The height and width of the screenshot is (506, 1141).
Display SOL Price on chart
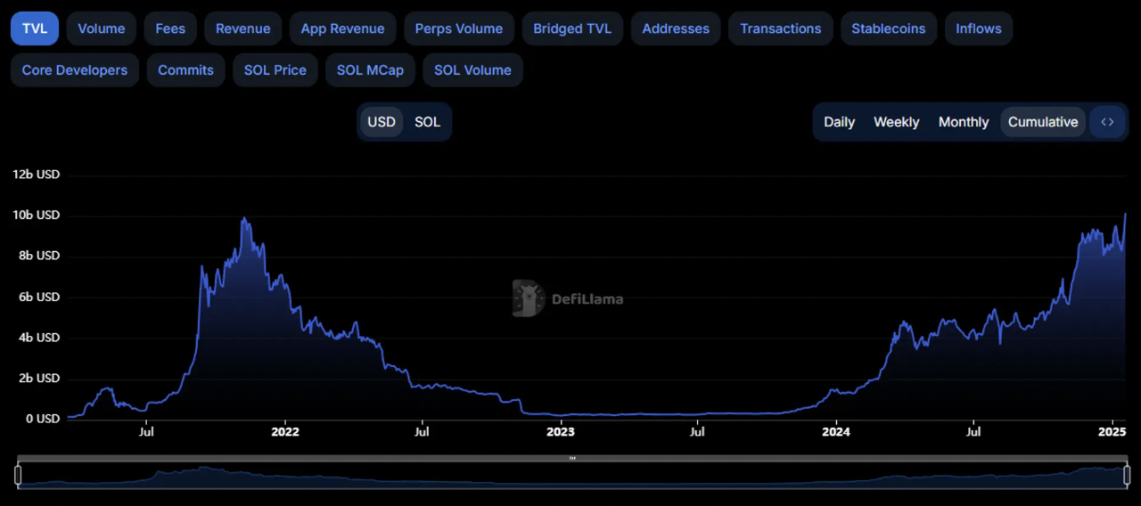[275, 70]
